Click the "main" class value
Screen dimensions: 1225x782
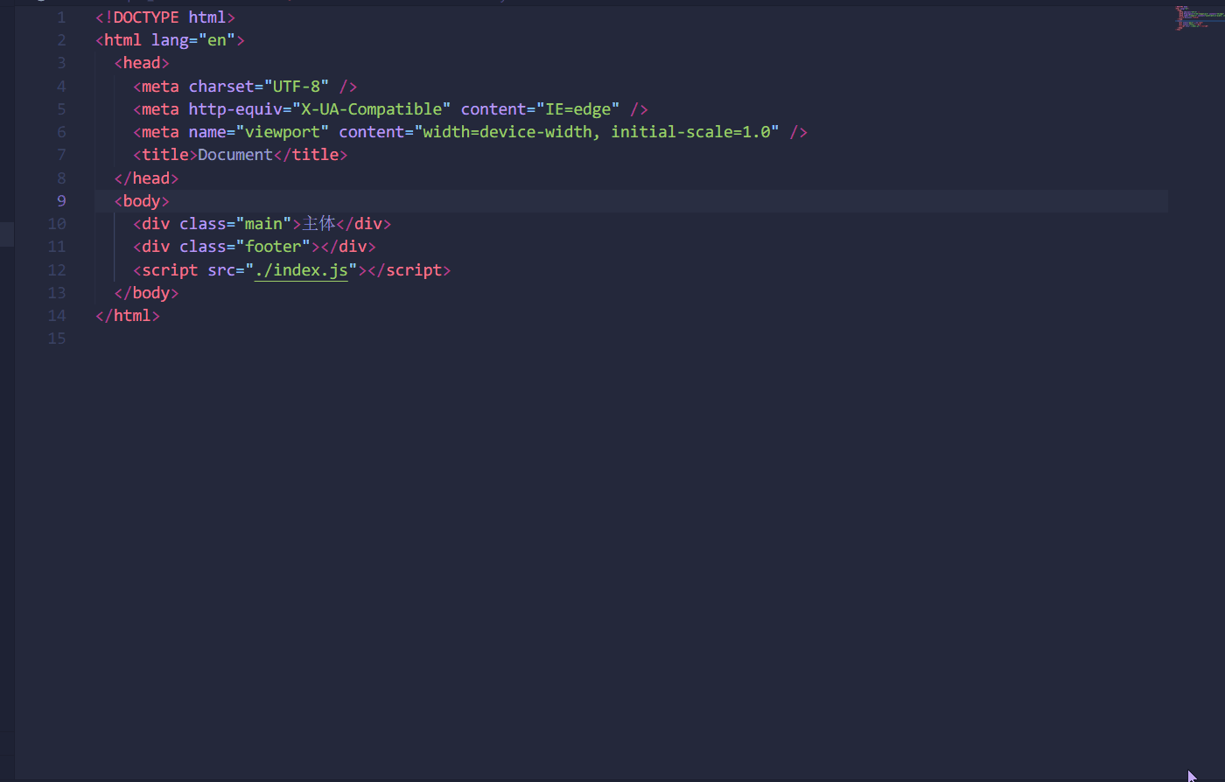[x=263, y=224]
